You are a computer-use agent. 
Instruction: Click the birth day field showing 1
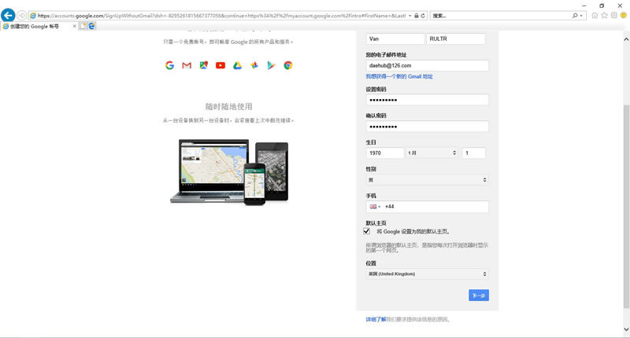tap(473, 152)
